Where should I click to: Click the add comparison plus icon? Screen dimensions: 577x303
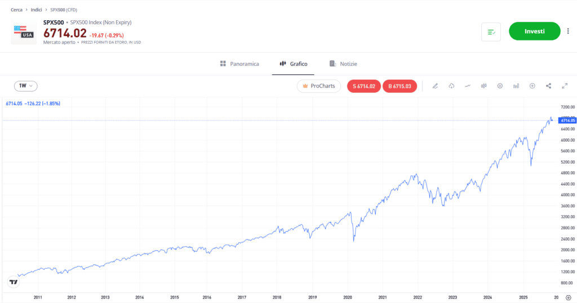(532, 86)
